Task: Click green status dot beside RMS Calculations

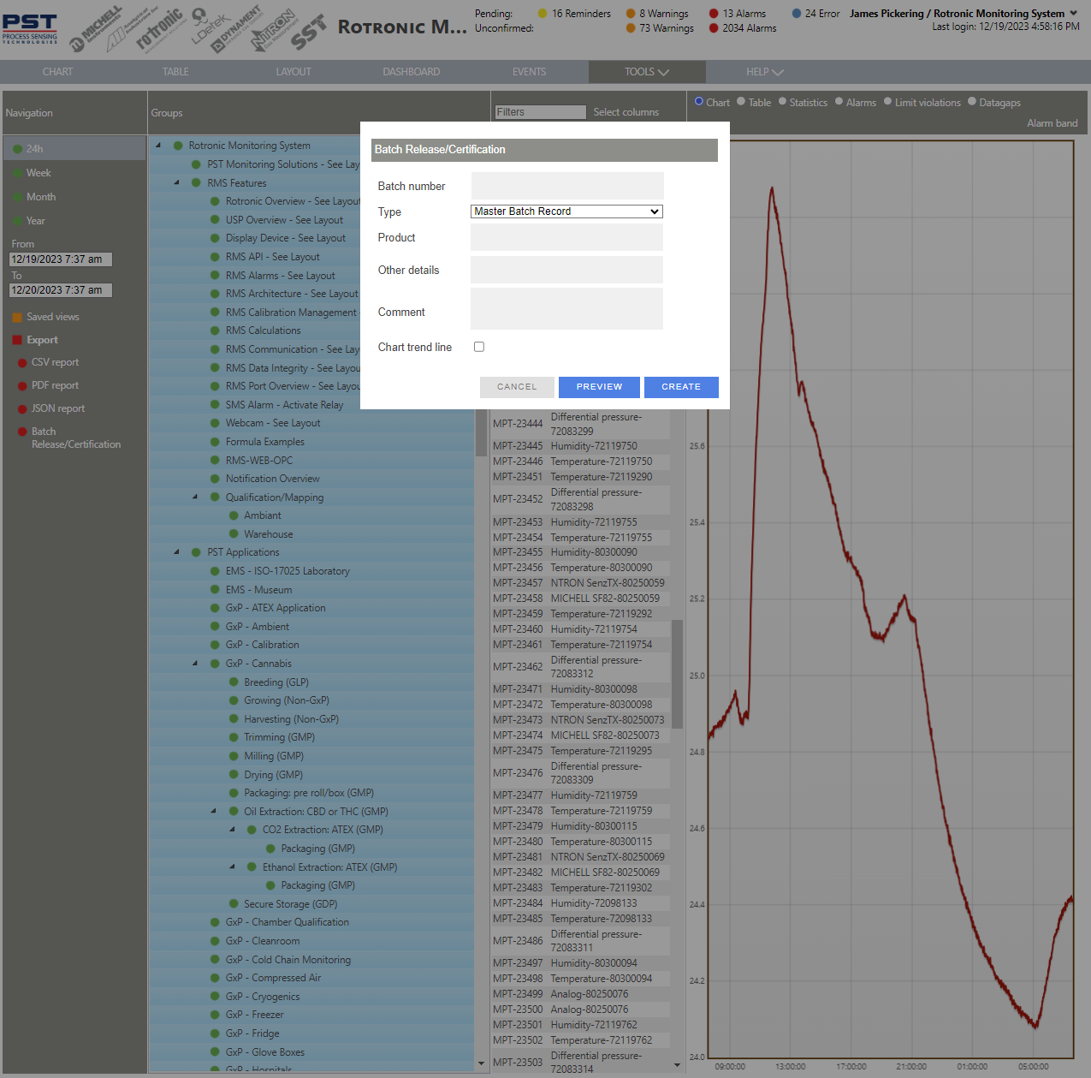Action: click(x=216, y=331)
